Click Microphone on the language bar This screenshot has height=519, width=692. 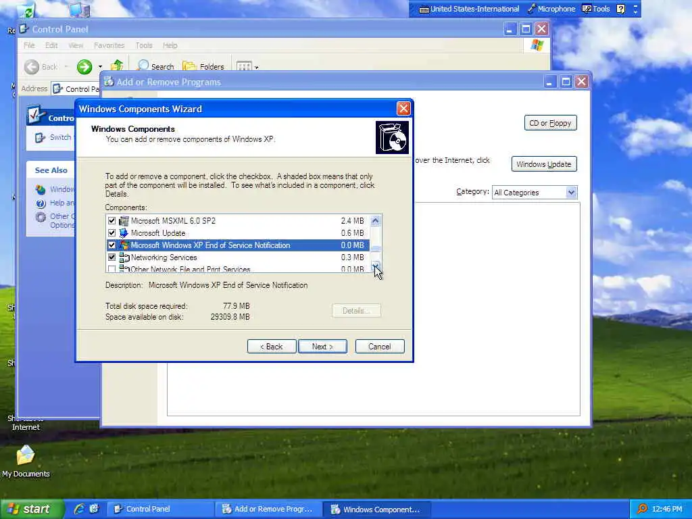(x=551, y=9)
